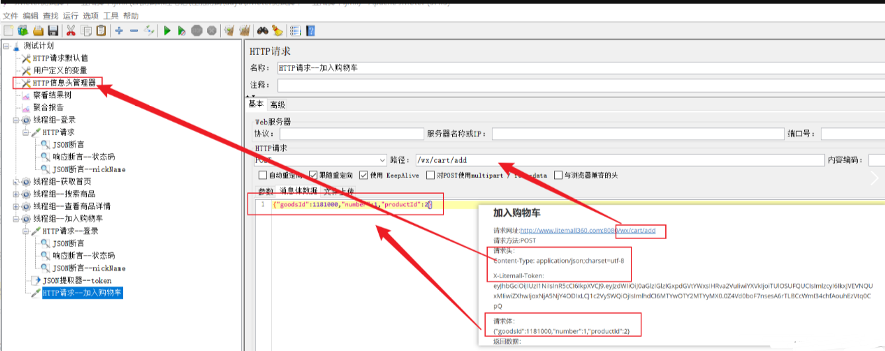
Task: Open the 工具 menu
Action: click(x=111, y=15)
